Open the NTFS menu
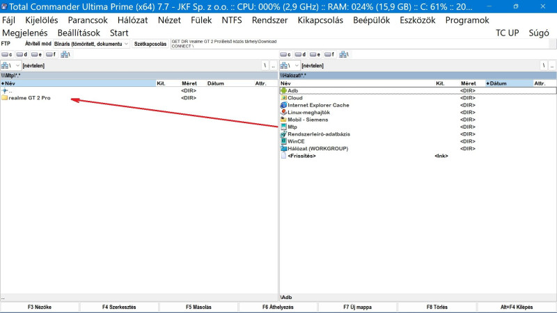Viewport: 557px width, 313px height. point(232,20)
